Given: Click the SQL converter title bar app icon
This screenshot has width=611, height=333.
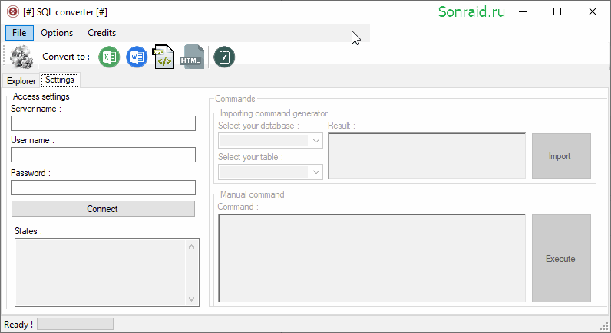Looking at the screenshot, I should tap(13, 12).
